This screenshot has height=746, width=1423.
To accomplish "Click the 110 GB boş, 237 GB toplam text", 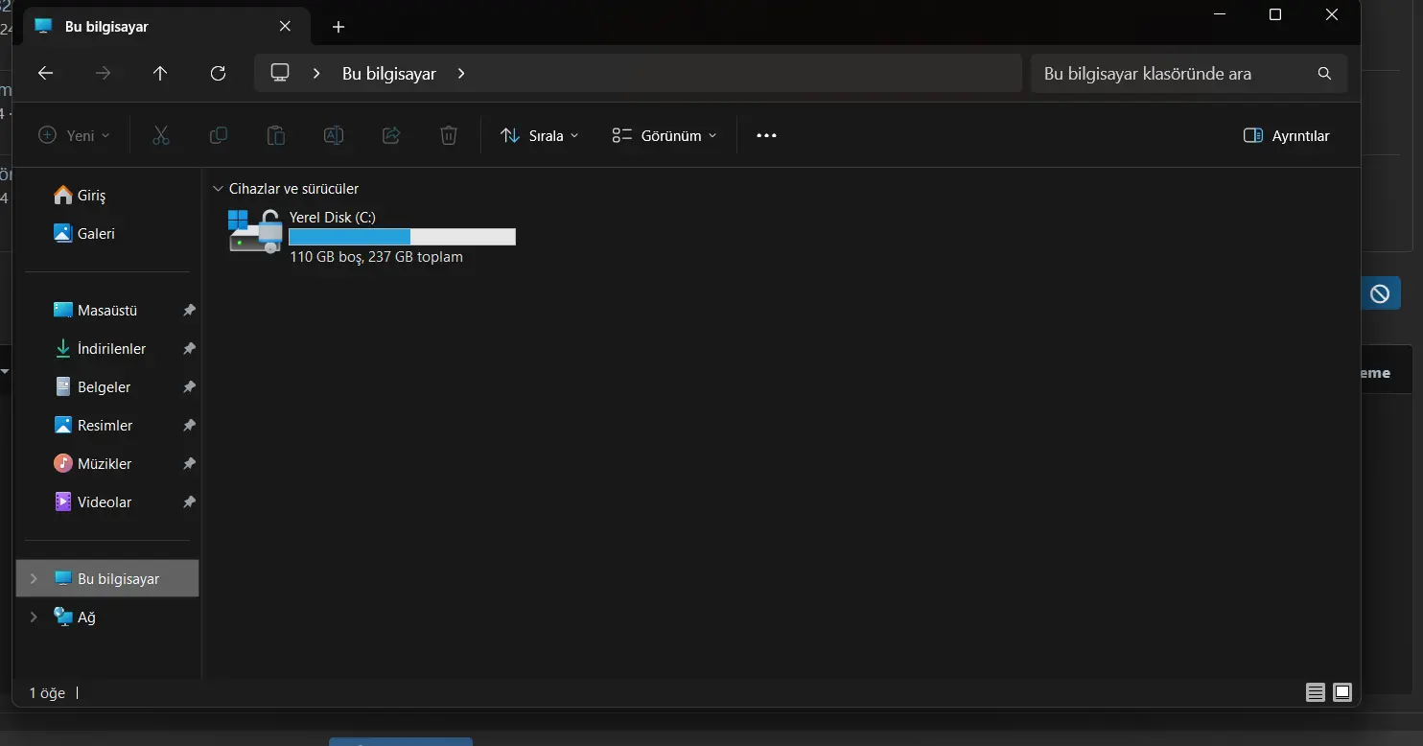I will coord(376,257).
